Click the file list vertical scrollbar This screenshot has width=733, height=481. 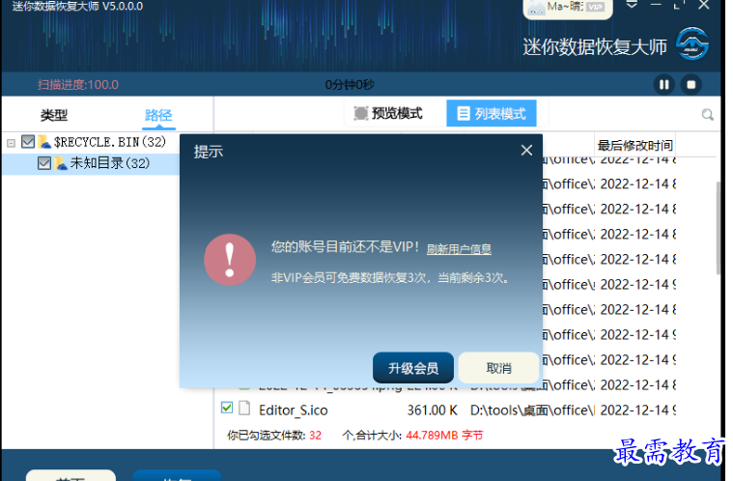click(718, 228)
